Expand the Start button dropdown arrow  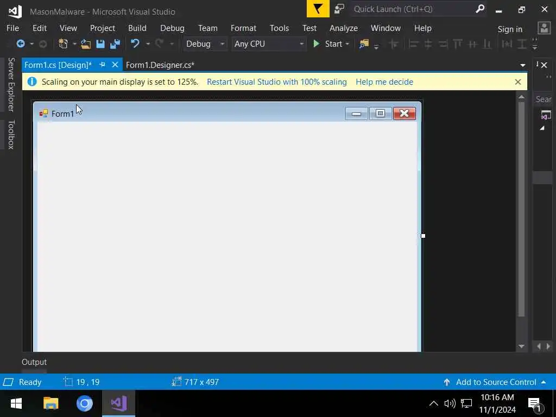coord(347,44)
